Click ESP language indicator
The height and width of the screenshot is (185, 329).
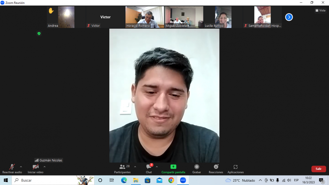[296, 180]
